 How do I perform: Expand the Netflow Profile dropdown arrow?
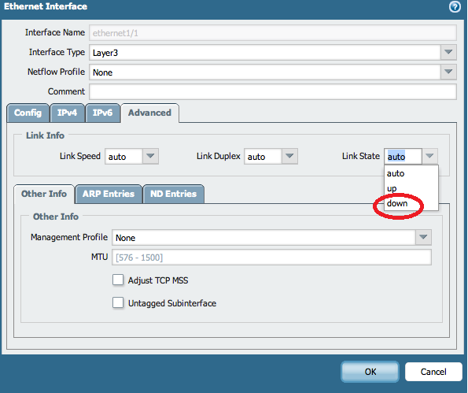point(448,72)
